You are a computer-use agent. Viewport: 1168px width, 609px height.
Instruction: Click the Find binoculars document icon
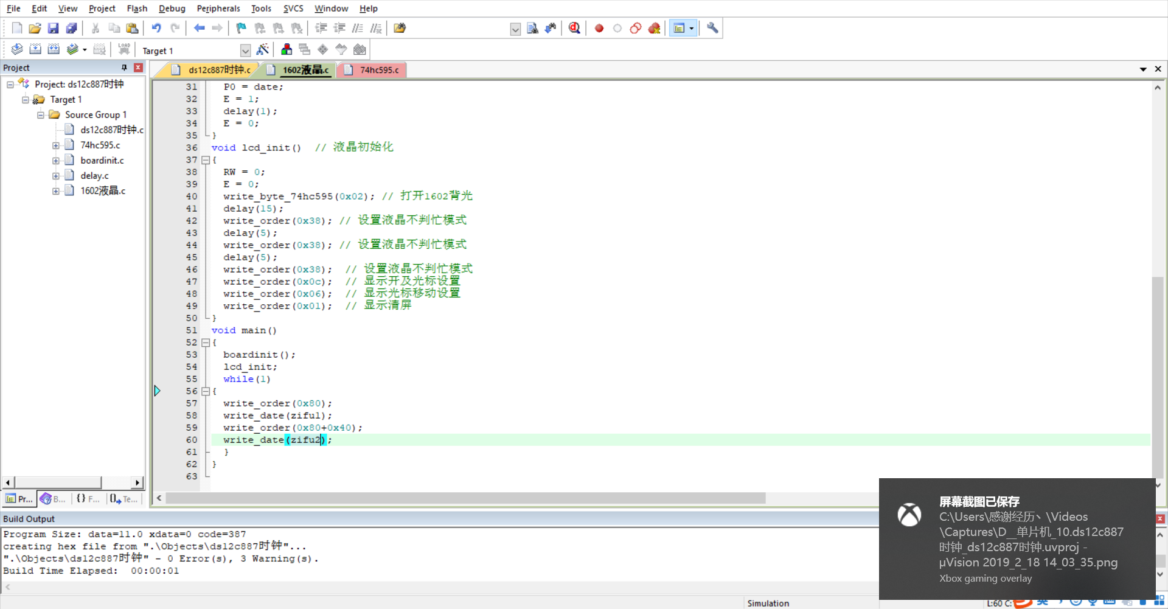click(x=532, y=28)
